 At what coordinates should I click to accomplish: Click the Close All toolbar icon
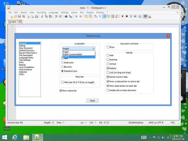(x=32, y=16)
